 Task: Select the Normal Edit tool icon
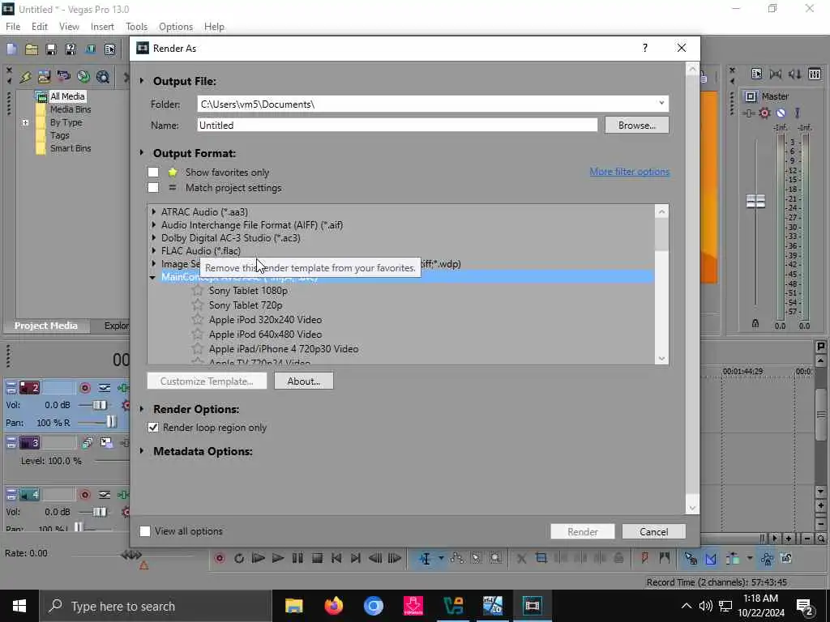[x=425, y=559]
